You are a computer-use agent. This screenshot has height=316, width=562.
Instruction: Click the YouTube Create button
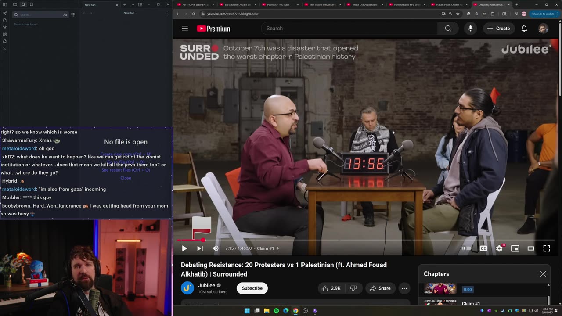(x=498, y=28)
